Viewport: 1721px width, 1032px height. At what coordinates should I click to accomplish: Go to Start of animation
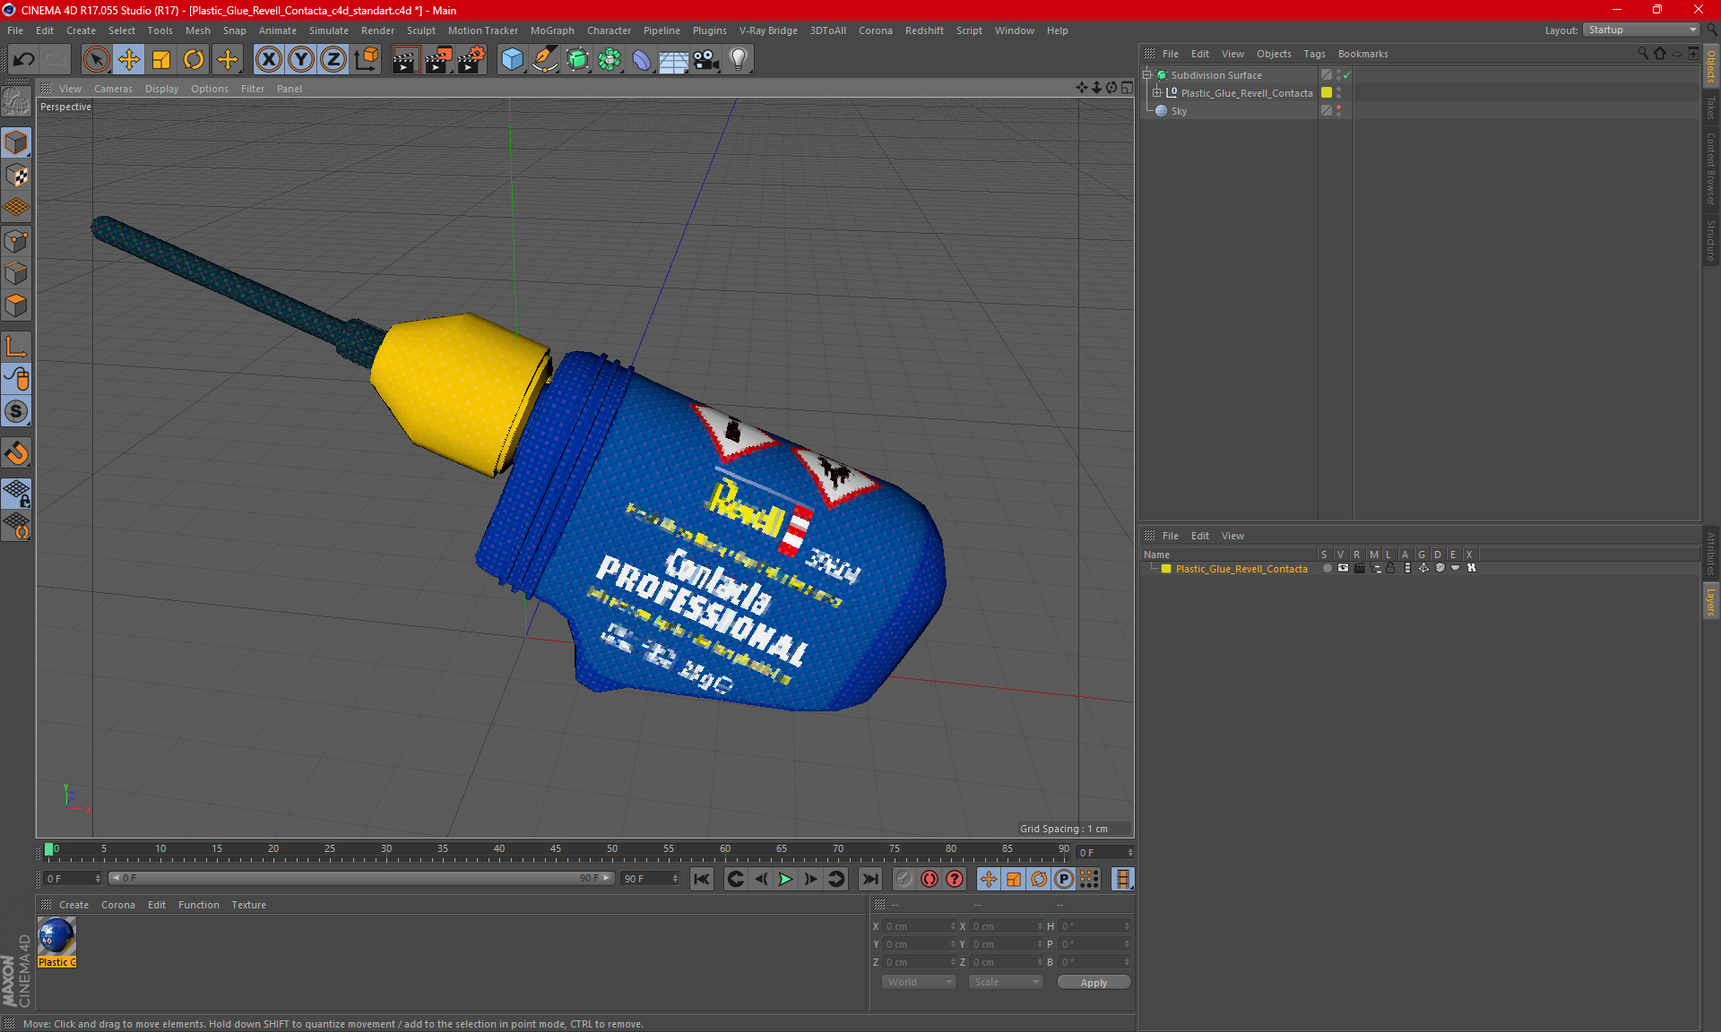[x=702, y=879]
